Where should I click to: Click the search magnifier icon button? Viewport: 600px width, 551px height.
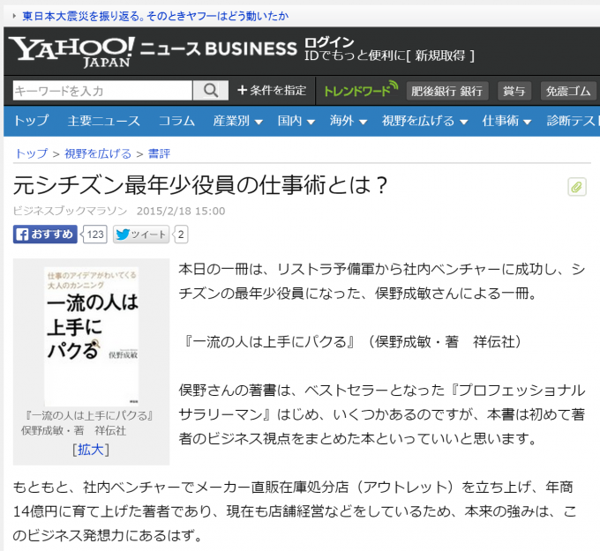coord(210,91)
